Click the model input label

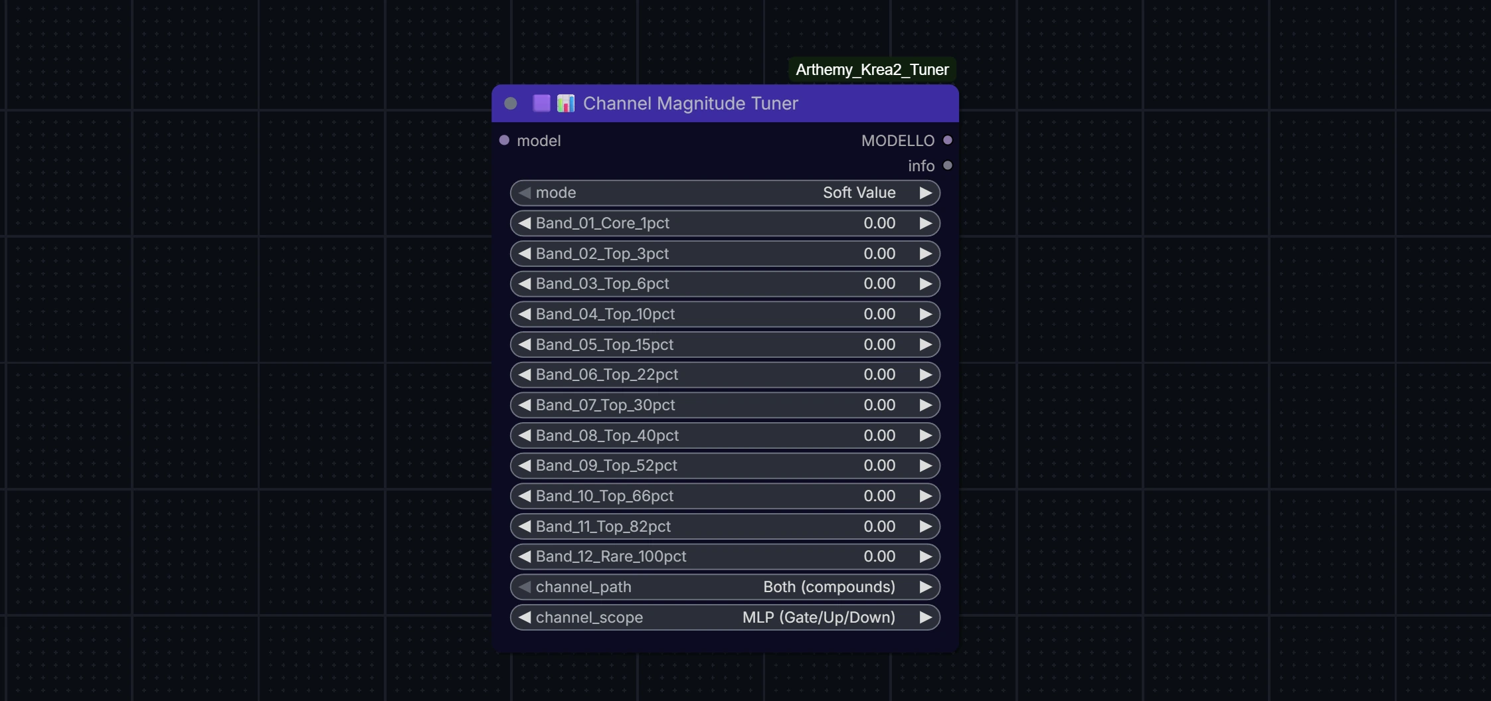(x=539, y=141)
